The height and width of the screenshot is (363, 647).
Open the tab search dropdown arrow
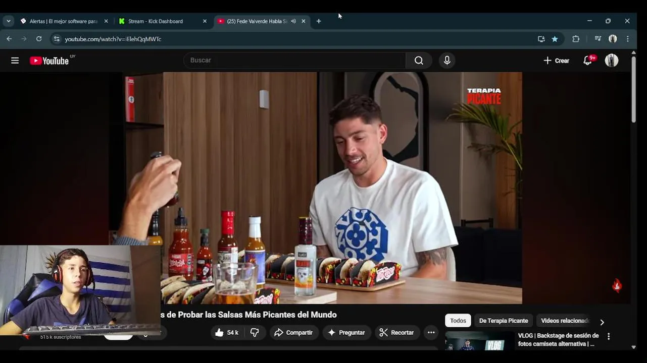8,21
